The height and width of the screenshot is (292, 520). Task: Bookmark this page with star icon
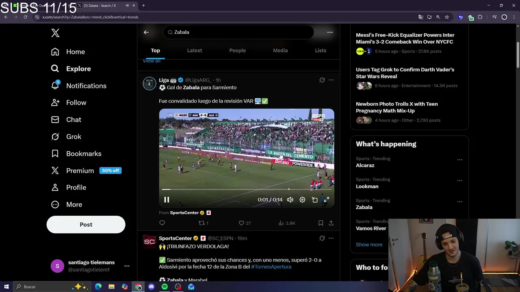pyautogui.click(x=447, y=17)
